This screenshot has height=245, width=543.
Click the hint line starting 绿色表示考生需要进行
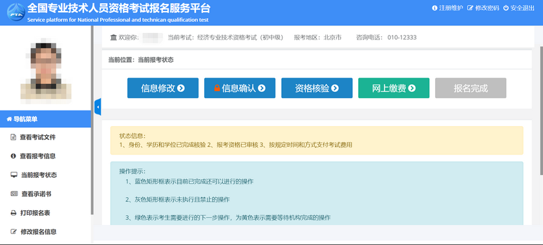click(x=228, y=218)
